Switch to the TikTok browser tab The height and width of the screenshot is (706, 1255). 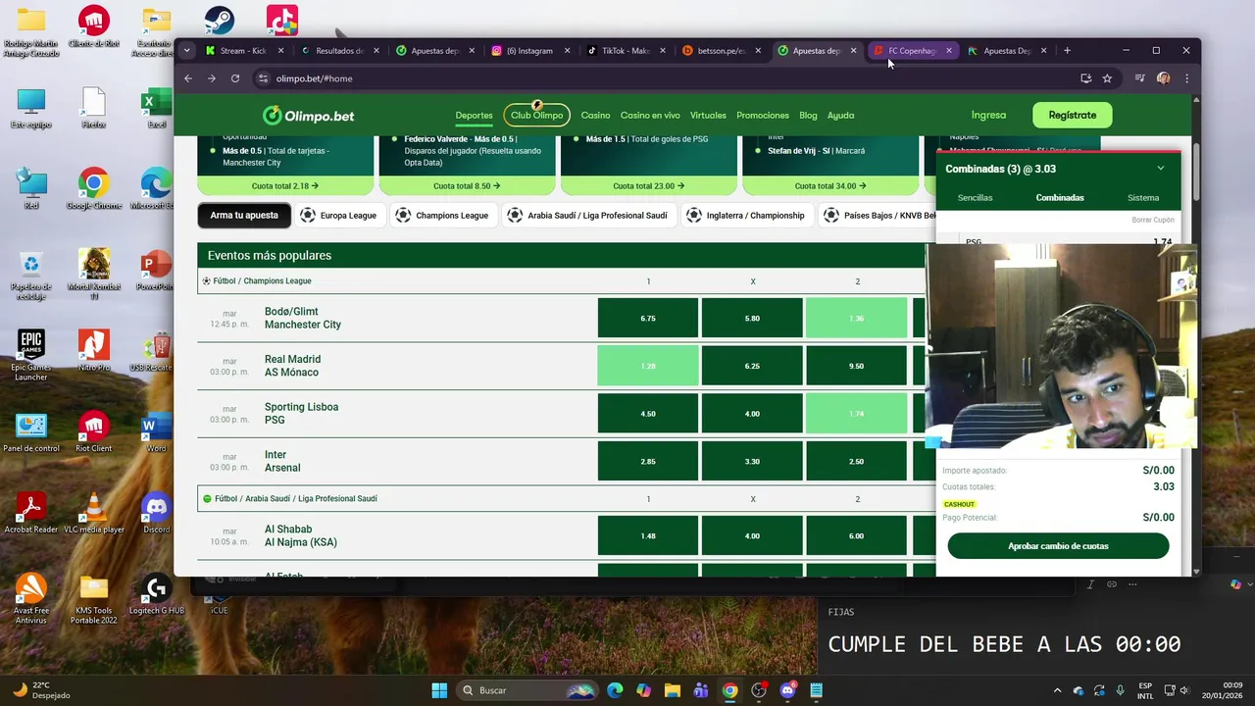pos(625,50)
